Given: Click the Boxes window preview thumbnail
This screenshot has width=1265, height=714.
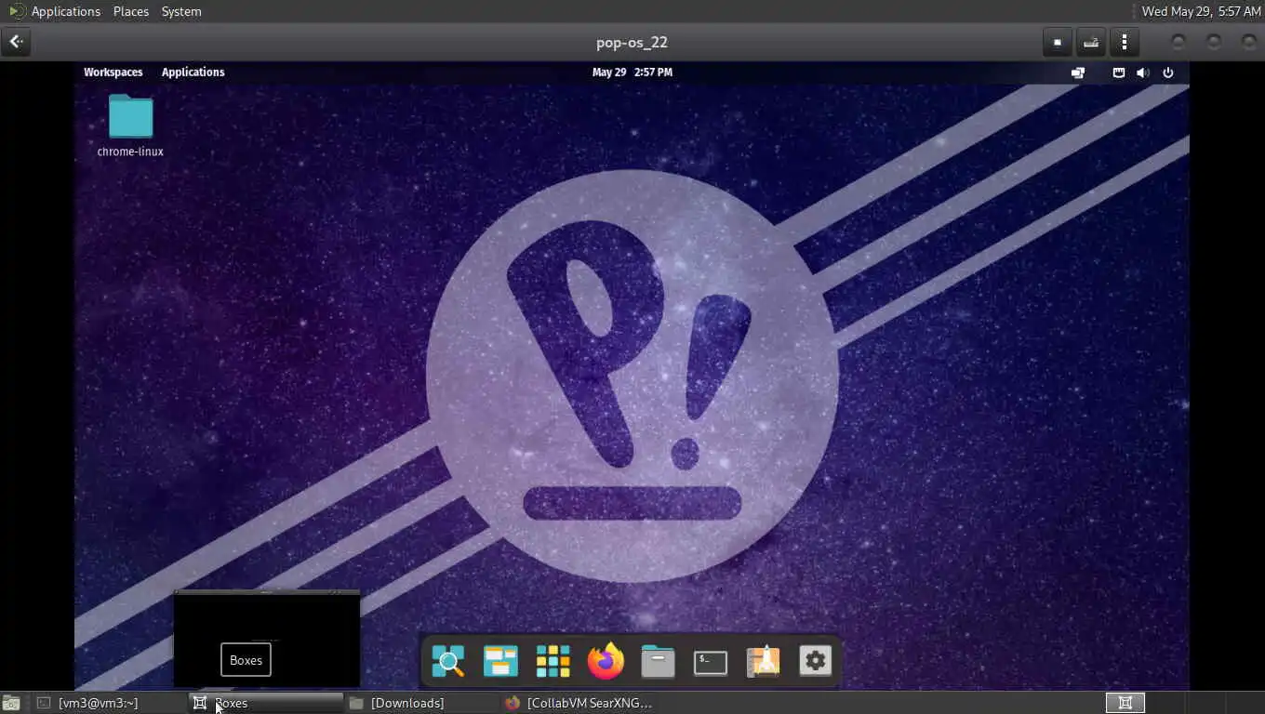Looking at the screenshot, I should point(267,639).
